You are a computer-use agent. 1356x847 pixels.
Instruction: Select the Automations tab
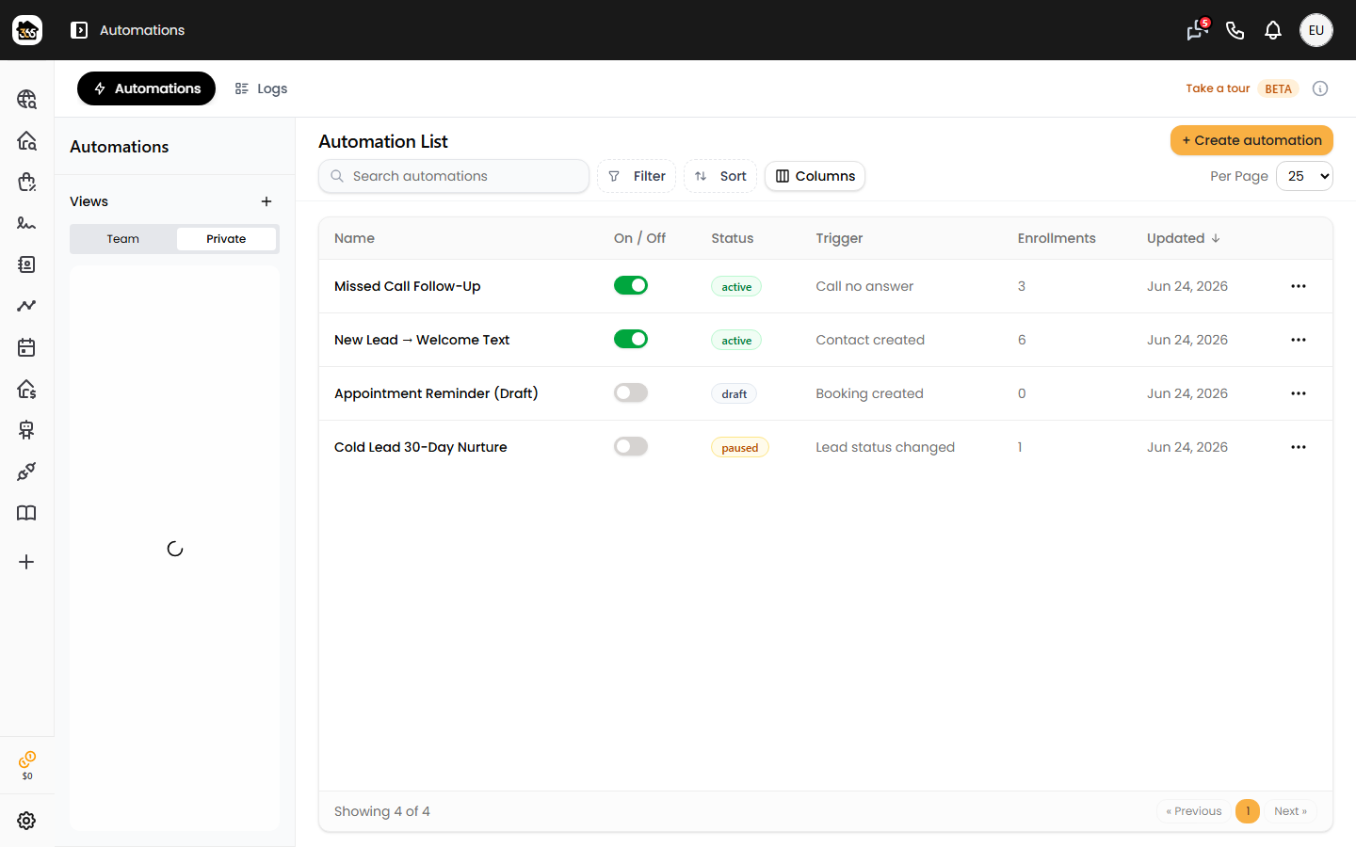[x=146, y=88]
